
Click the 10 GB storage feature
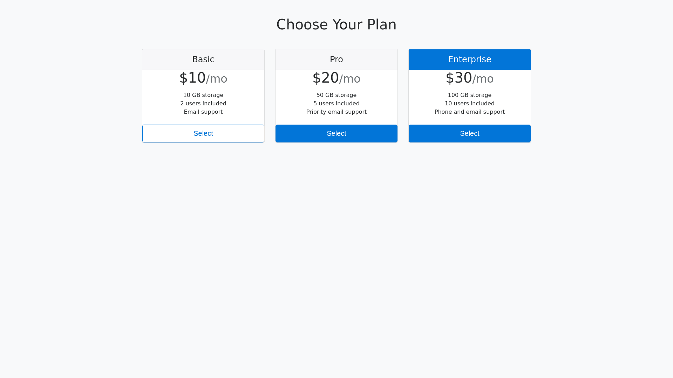[203, 95]
